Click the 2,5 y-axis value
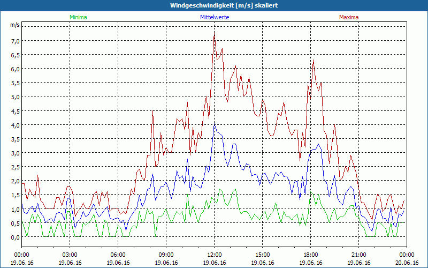Screen dimensions: 428x268 pyautogui.click(x=16, y=167)
